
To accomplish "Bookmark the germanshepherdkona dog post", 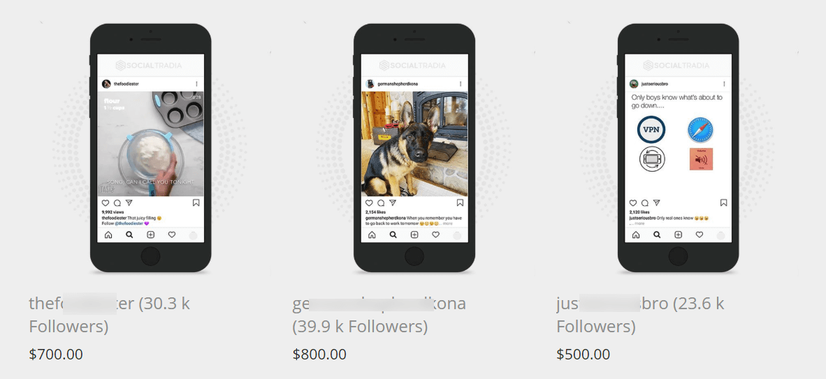I will 460,202.
